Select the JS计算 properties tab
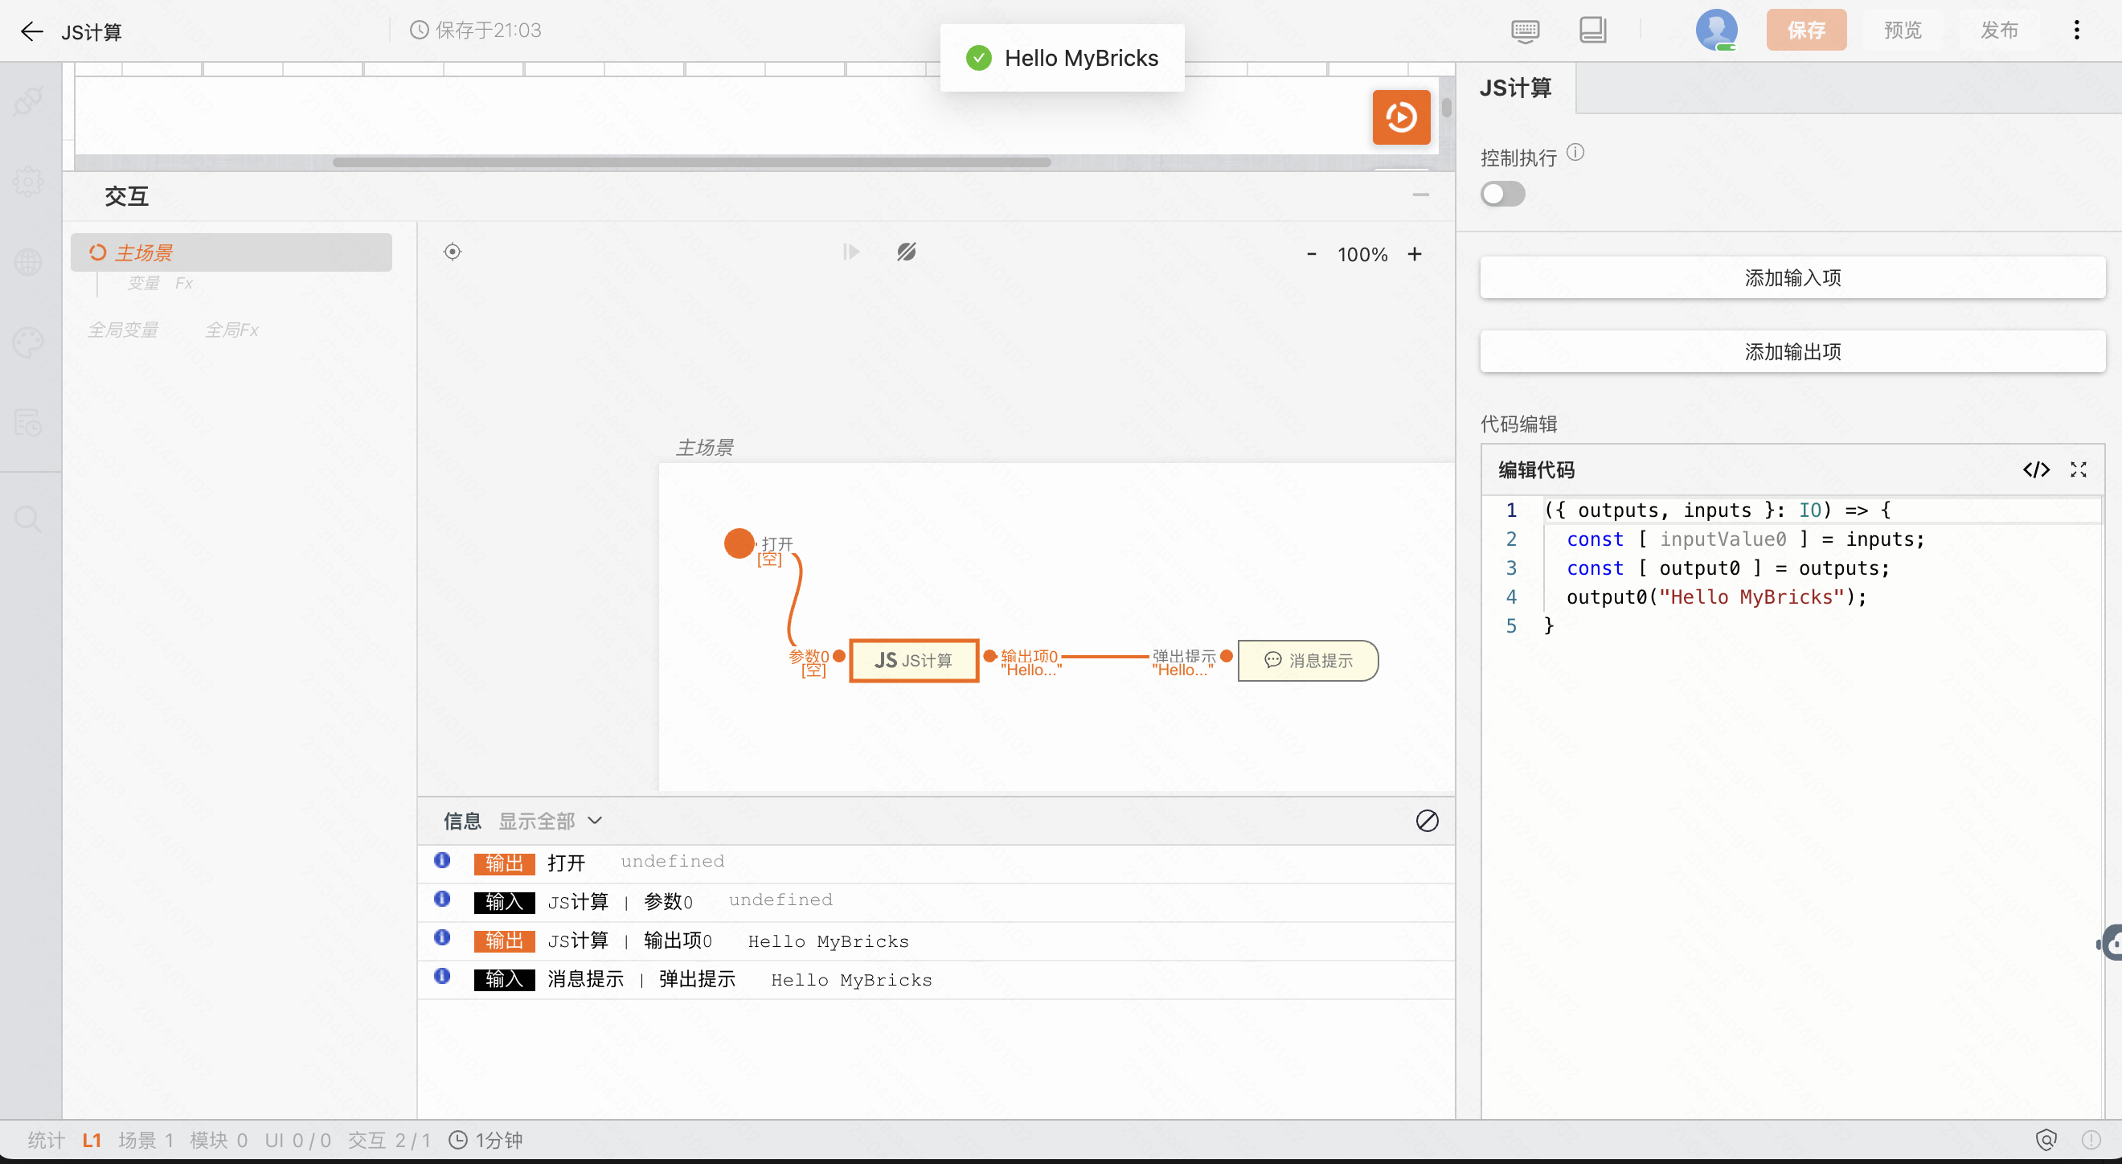Image resolution: width=2122 pixels, height=1164 pixels. (1516, 88)
